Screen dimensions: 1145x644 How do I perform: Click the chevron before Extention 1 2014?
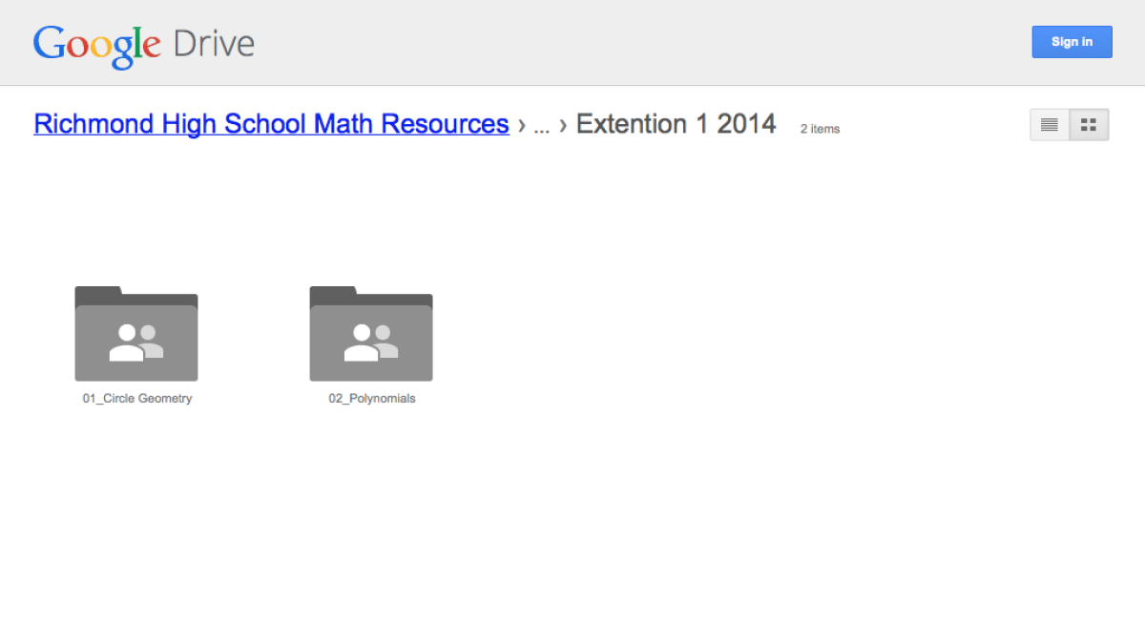pos(562,125)
